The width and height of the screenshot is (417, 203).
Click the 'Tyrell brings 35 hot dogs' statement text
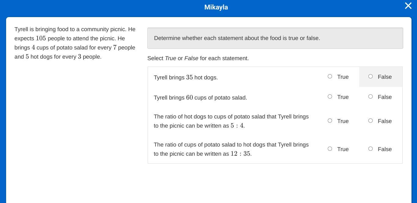tap(186, 78)
